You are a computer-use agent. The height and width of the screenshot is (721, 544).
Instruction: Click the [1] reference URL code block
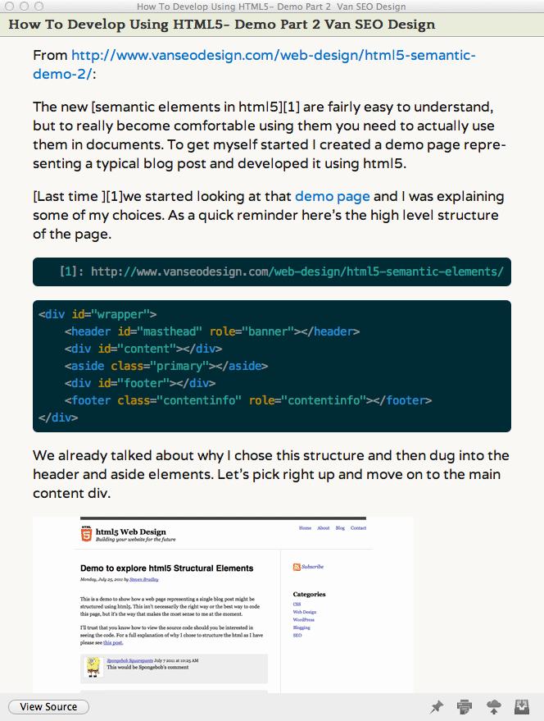(x=271, y=272)
